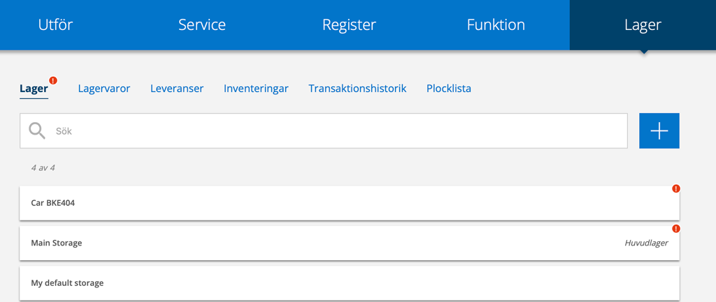Switch to the Lagervaror tab
The height and width of the screenshot is (302, 716).
coord(104,89)
